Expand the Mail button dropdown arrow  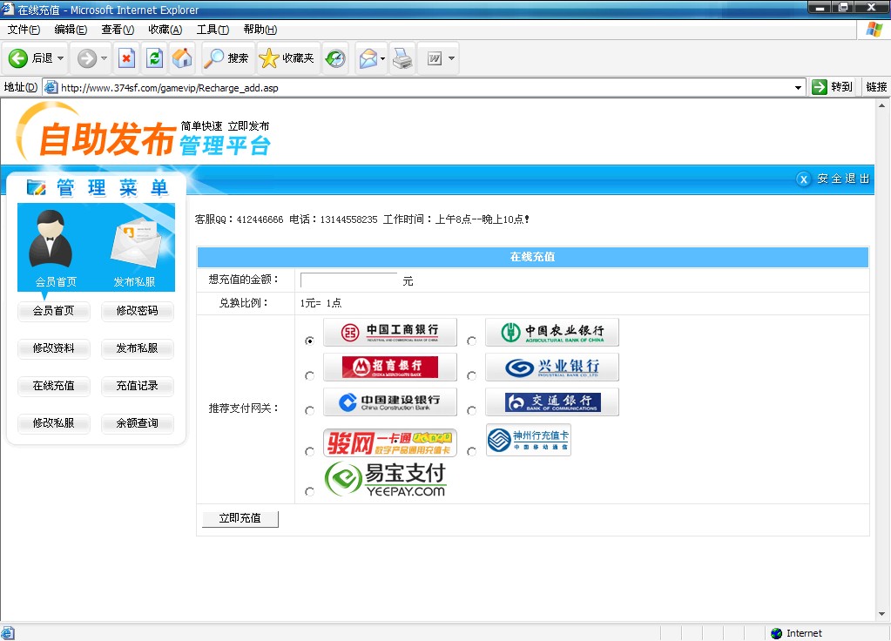(381, 58)
